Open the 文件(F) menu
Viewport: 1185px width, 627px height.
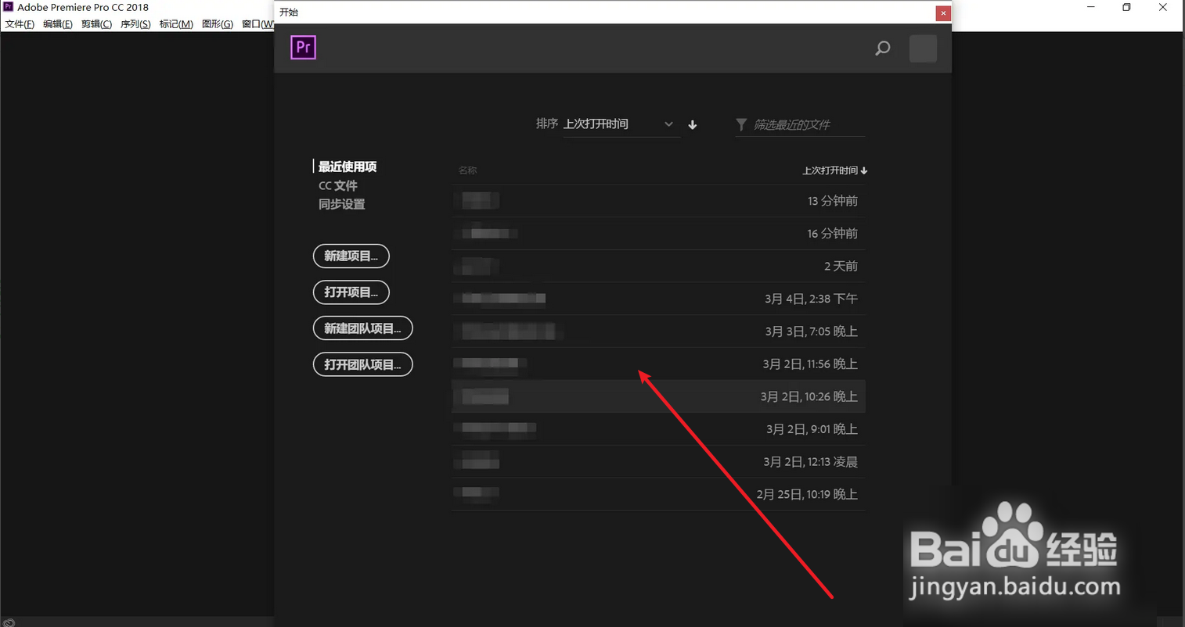point(20,24)
